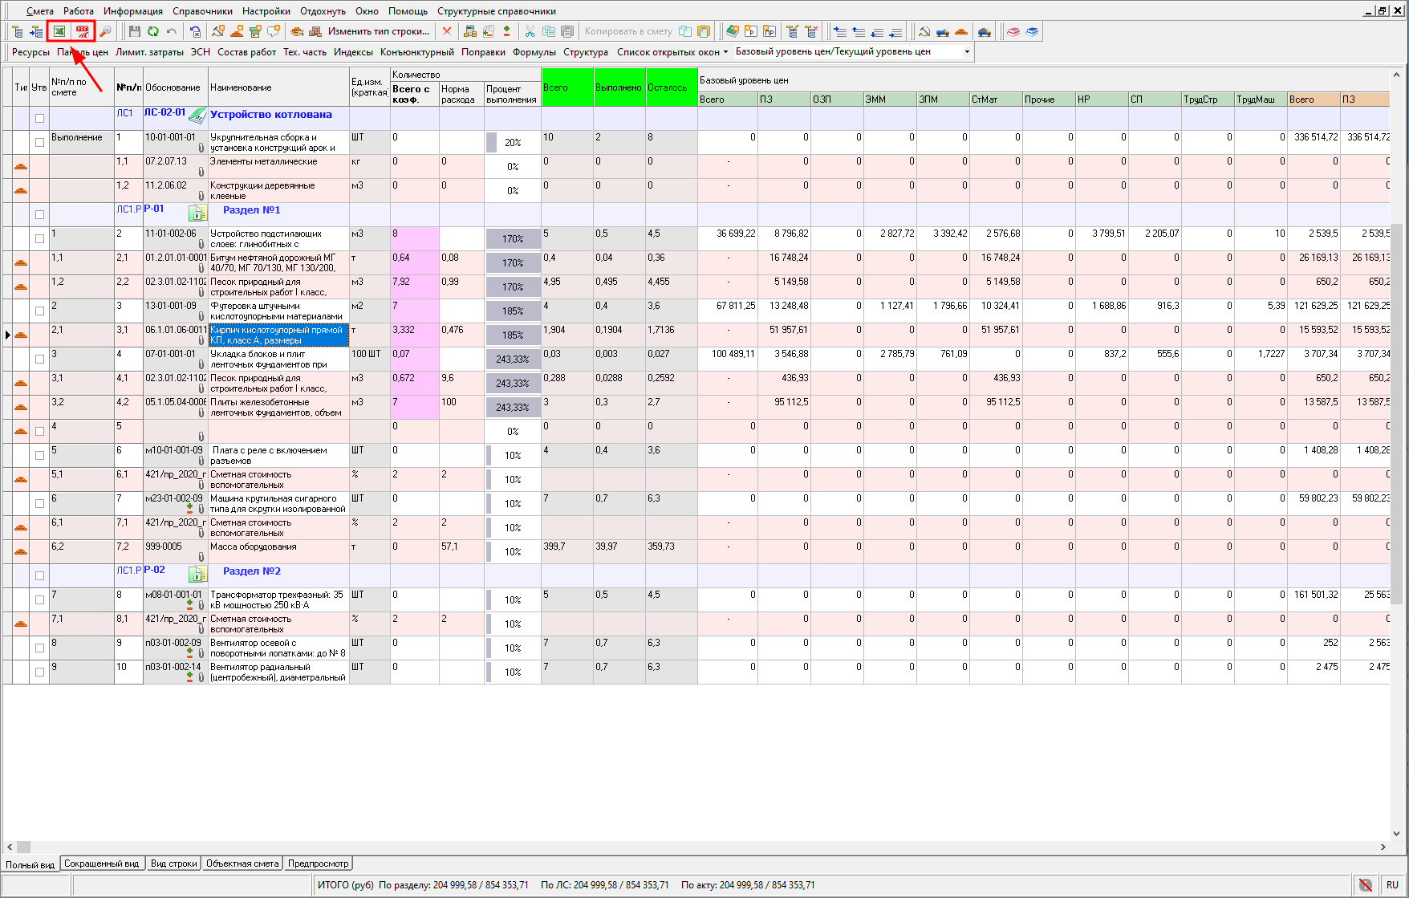Click the vertical scrollbar down arrow
1409x898 pixels.
(1396, 834)
